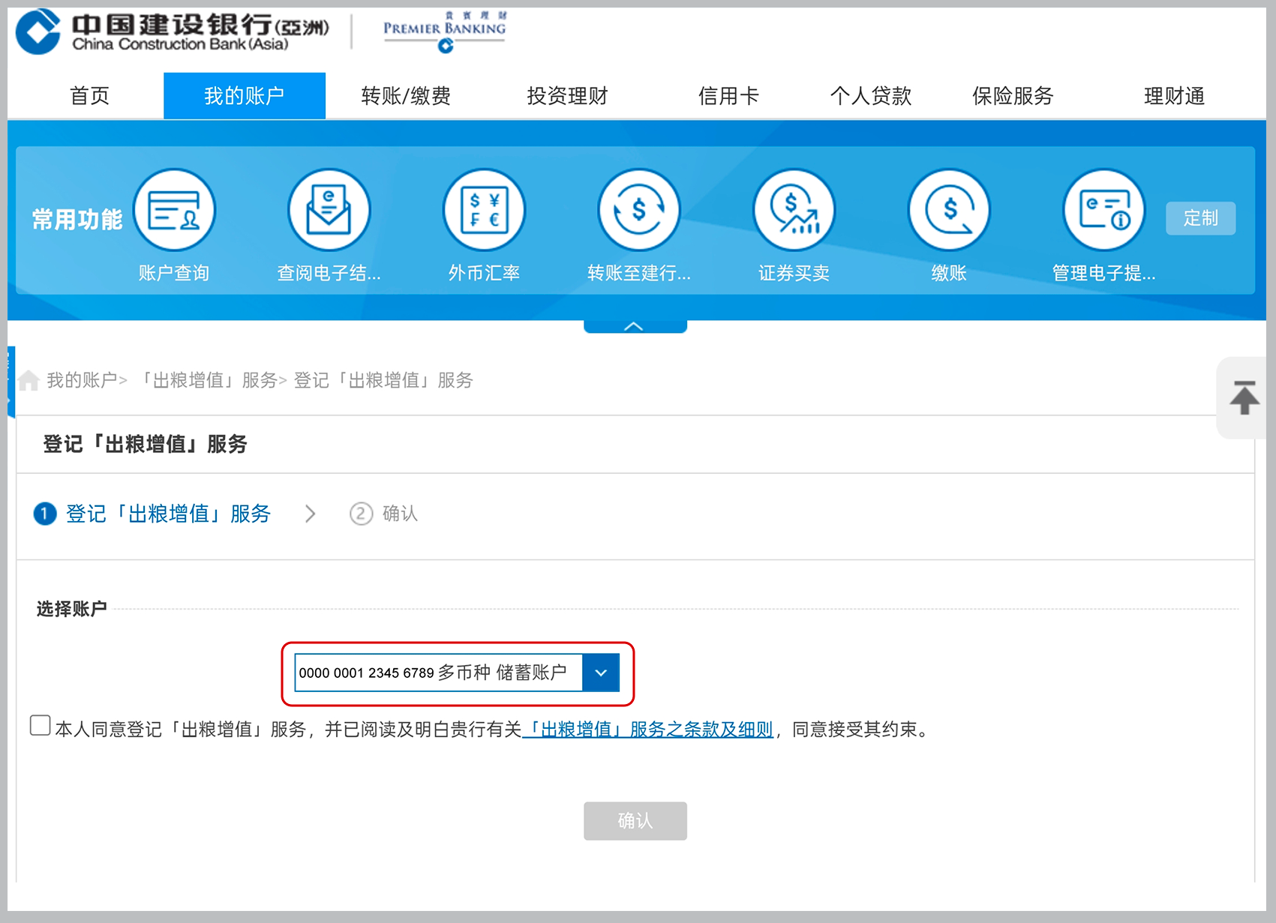Open the 投资理财 menu tab
Image resolution: width=1276 pixels, height=923 pixels.
coord(567,96)
